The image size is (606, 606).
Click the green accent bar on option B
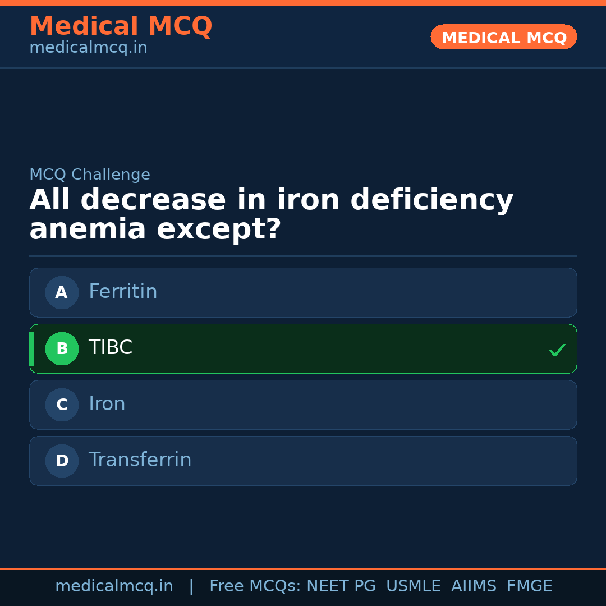click(31, 348)
